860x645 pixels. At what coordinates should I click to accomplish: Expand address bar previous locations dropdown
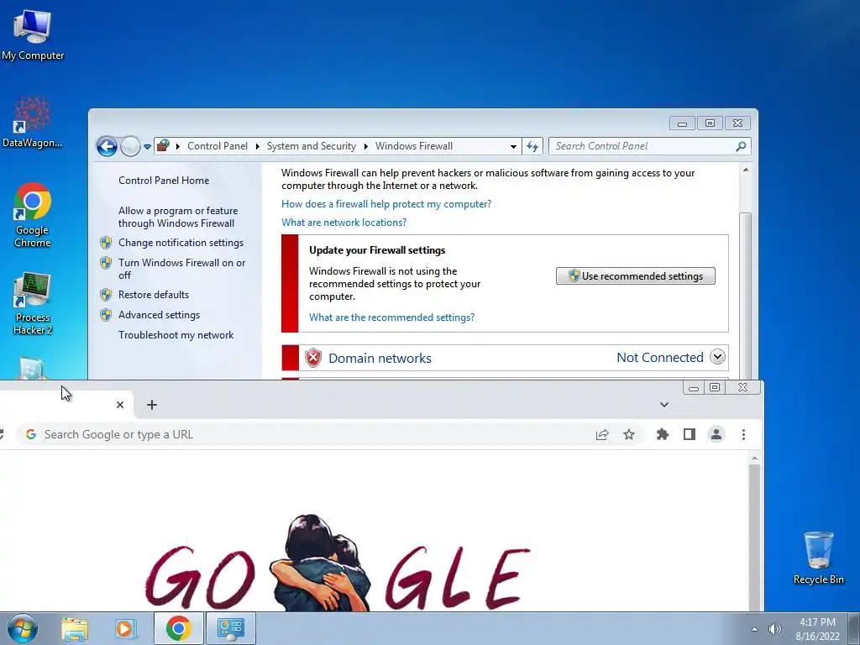point(513,146)
